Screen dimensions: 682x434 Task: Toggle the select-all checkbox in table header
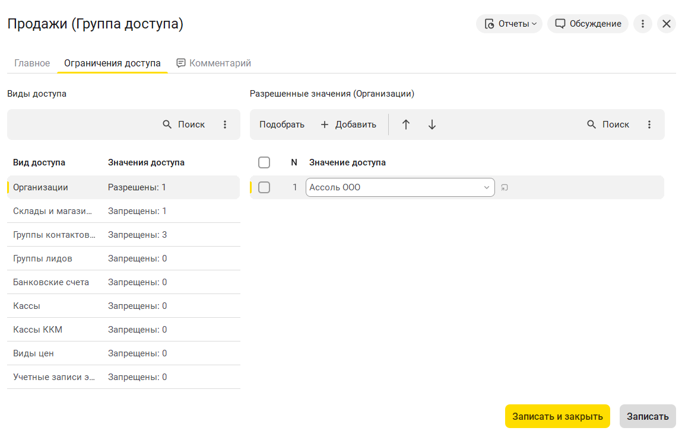[264, 162]
